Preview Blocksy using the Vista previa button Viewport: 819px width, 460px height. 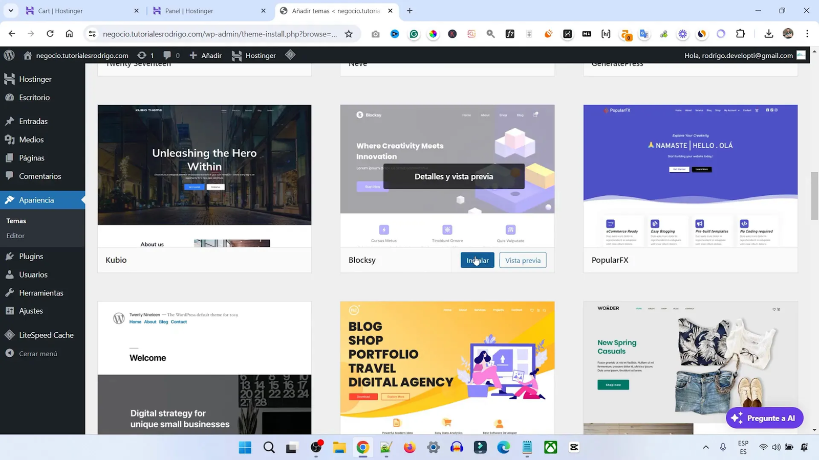click(x=522, y=260)
